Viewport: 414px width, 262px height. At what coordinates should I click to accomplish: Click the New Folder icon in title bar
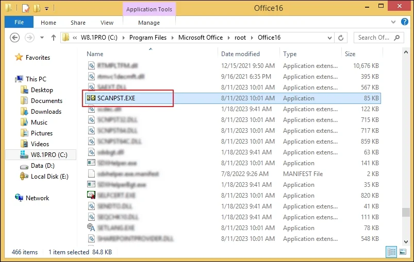tap(36, 8)
